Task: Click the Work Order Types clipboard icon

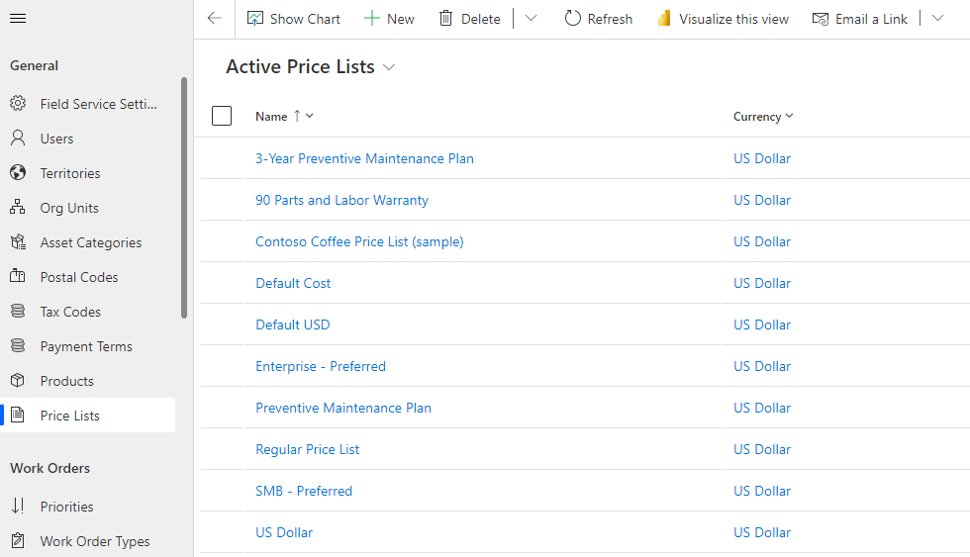Action: pos(18,540)
